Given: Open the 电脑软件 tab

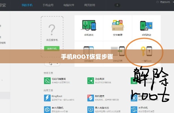Looking at the screenshot, I should pos(69,5).
